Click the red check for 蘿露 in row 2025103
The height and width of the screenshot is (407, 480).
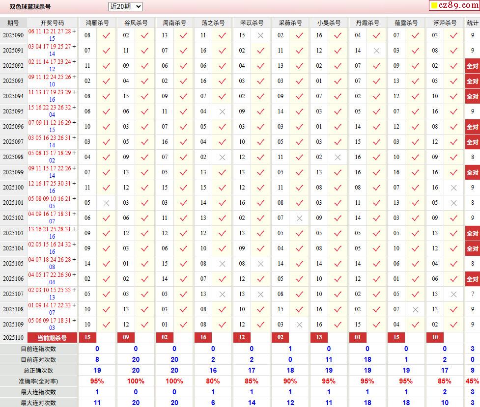416,233
